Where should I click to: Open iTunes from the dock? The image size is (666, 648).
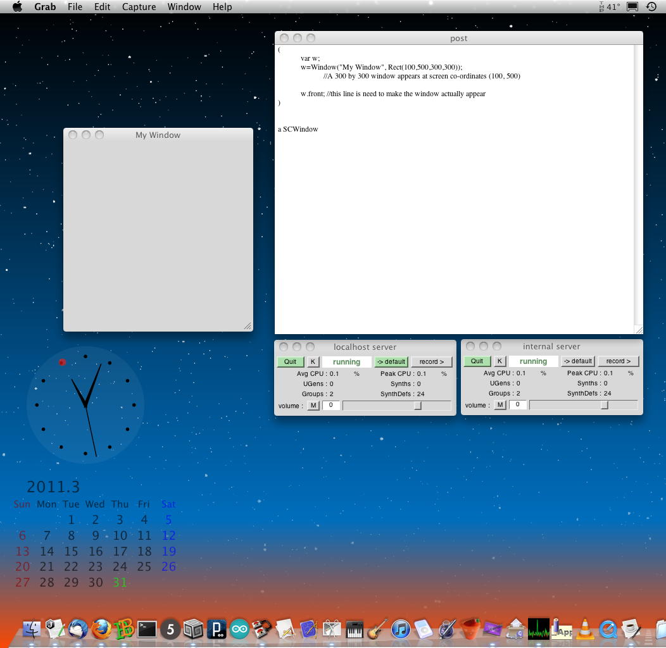401,629
